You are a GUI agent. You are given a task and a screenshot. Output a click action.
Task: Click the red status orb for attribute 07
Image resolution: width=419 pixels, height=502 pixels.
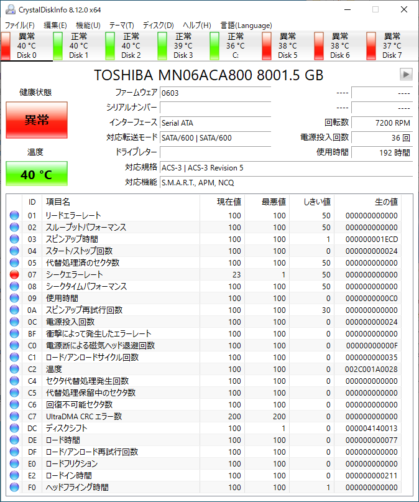pos(14,274)
